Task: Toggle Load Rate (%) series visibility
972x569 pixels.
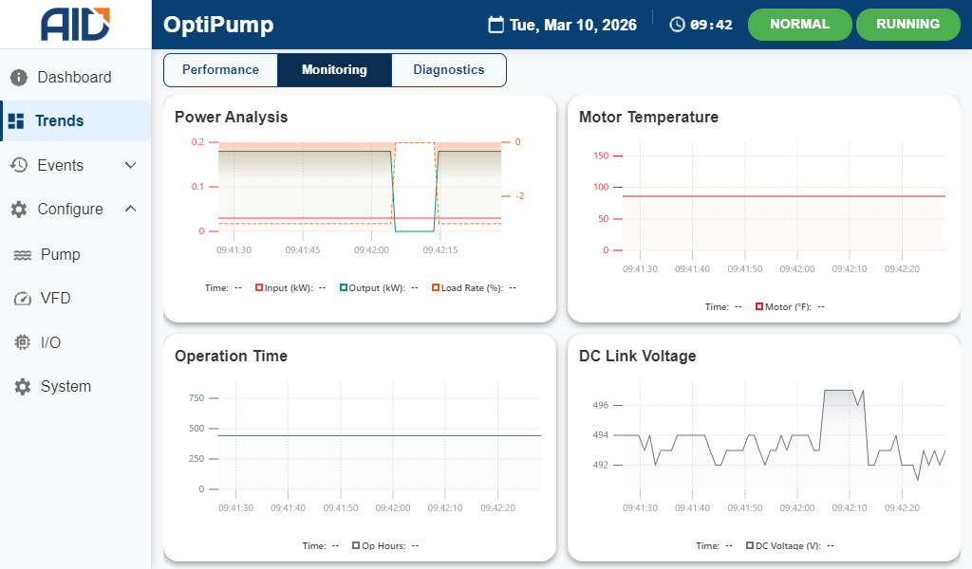Action: [436, 287]
